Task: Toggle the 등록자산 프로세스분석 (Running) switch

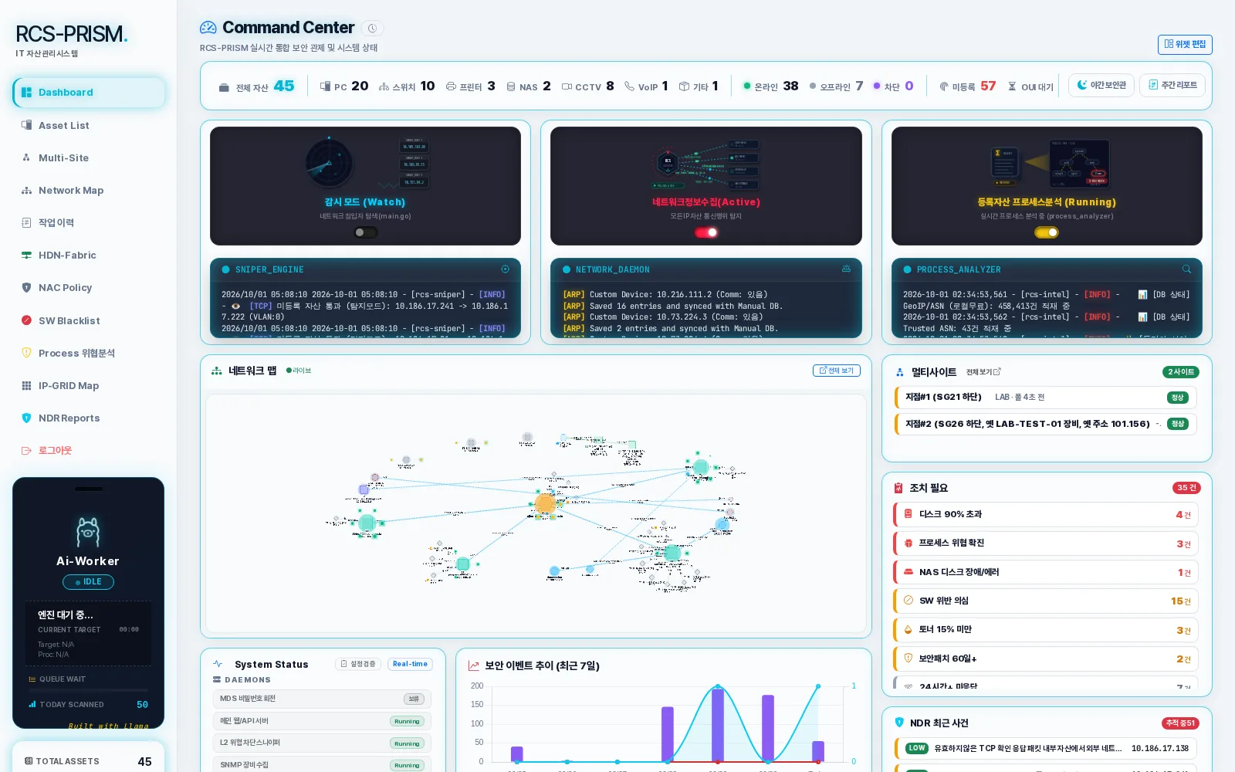Action: 1047,232
